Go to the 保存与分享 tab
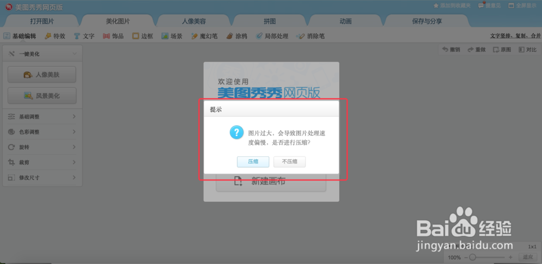Screen dimensions: 542x264 (x=427, y=21)
